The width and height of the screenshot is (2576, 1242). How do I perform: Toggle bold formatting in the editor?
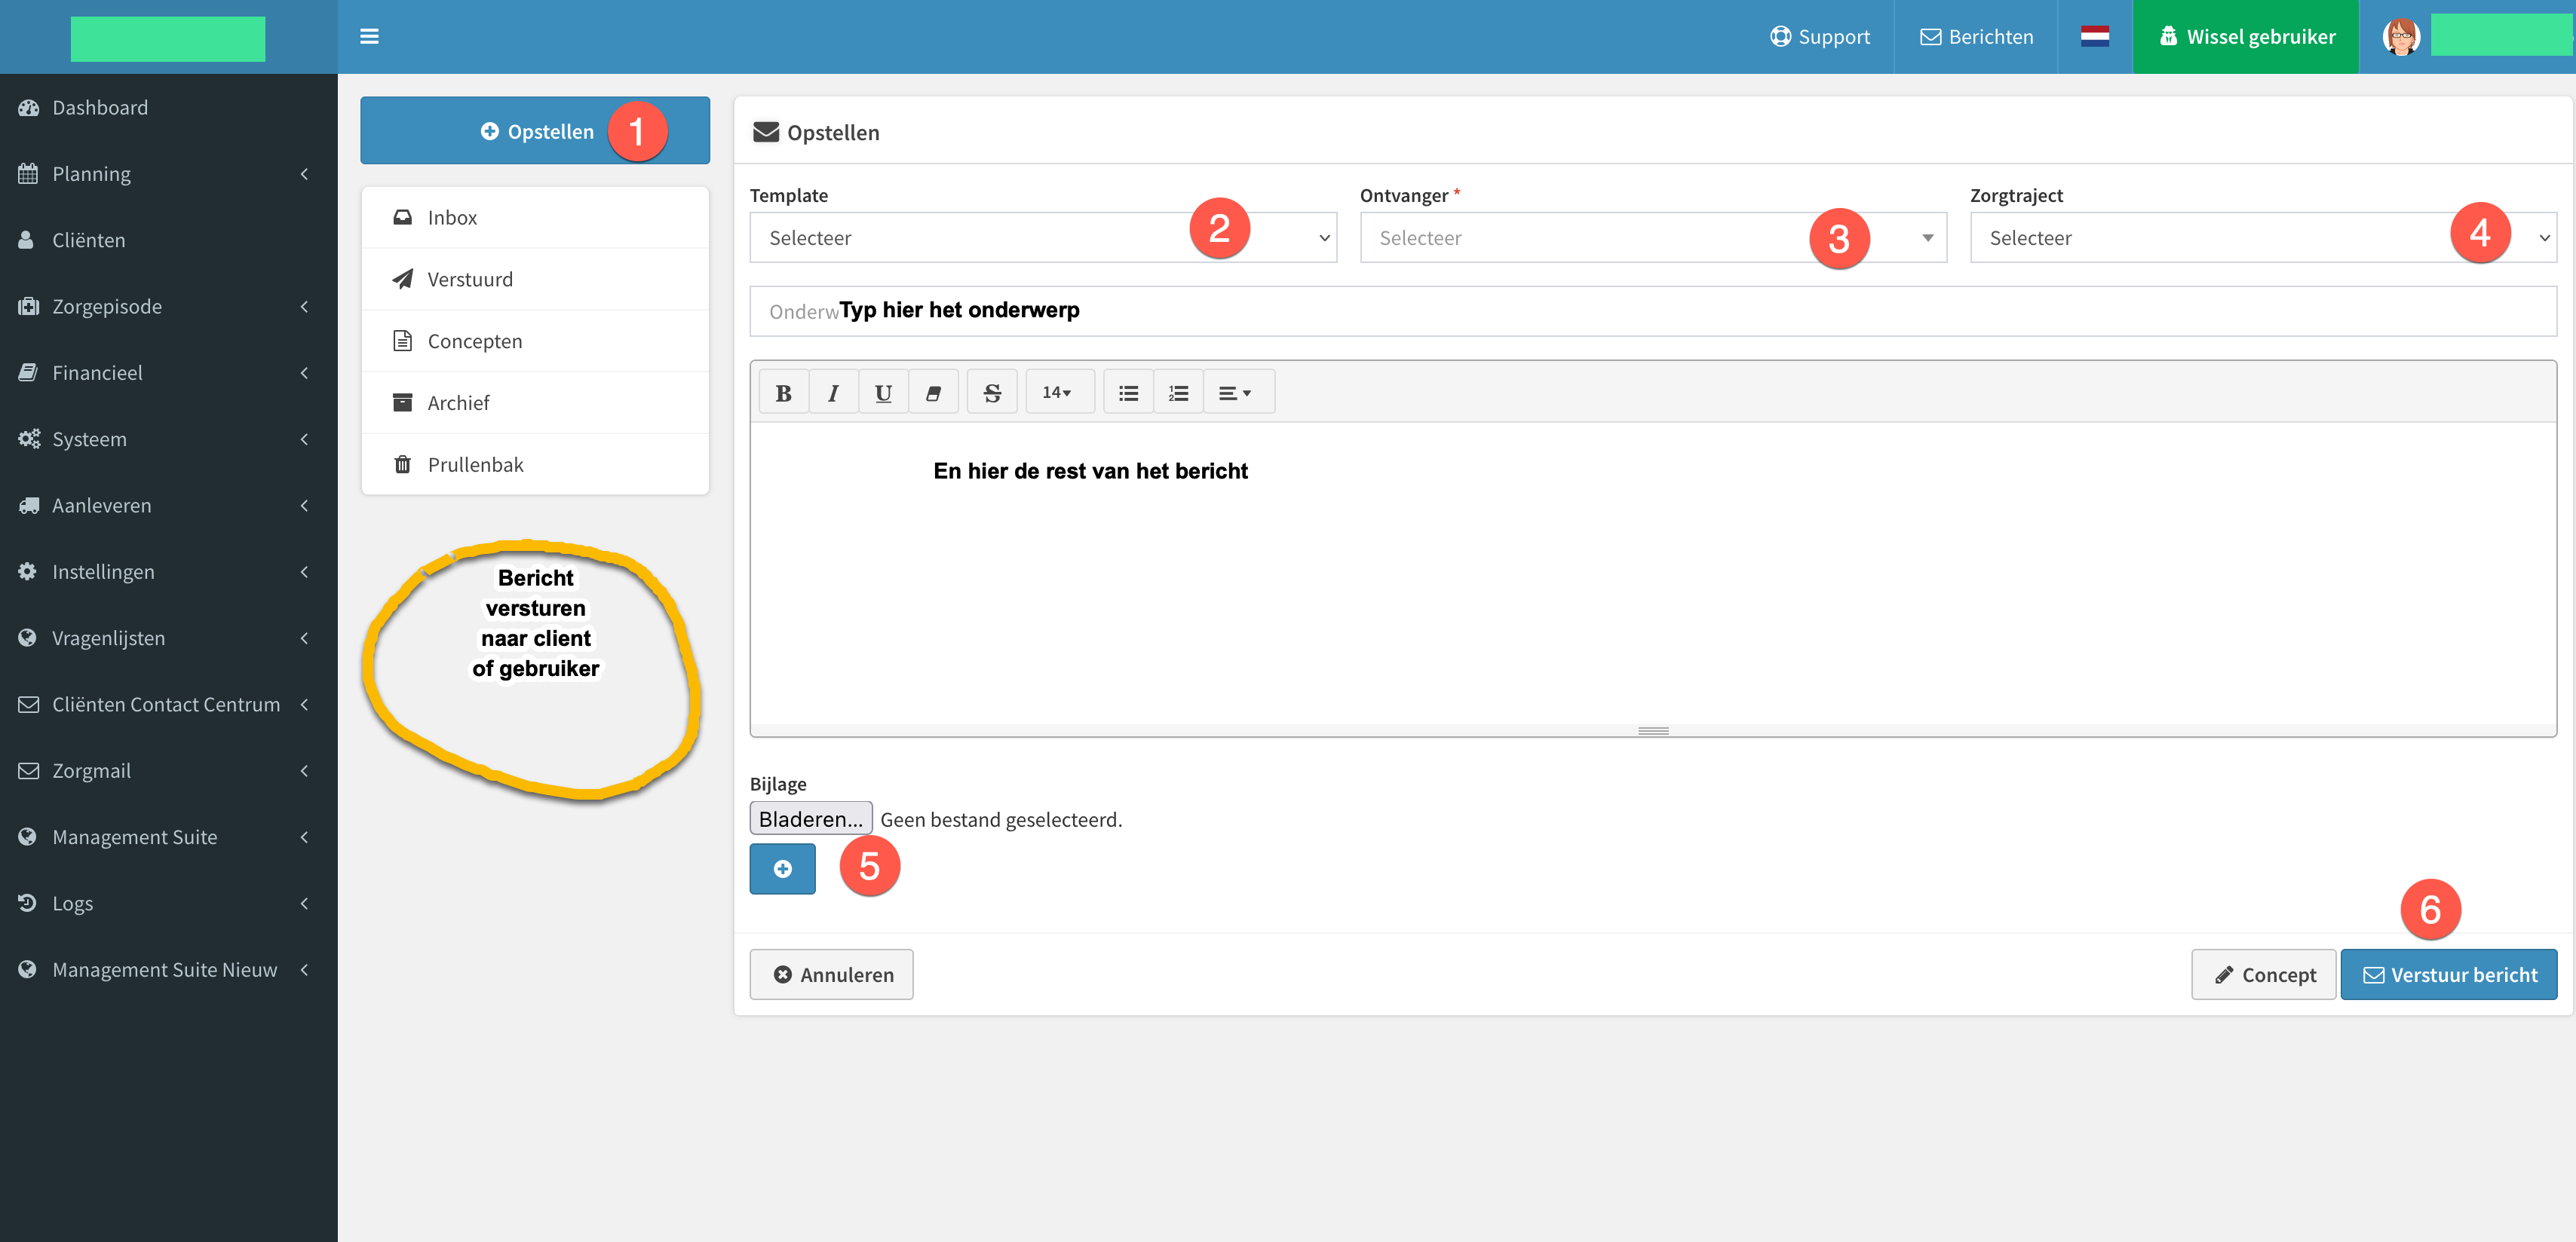(x=784, y=393)
